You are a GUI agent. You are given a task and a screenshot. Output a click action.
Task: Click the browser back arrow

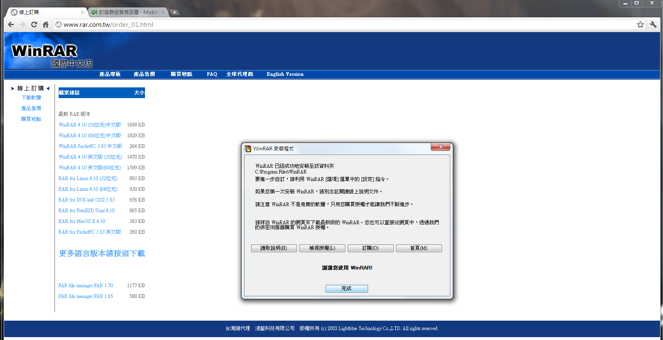coord(11,25)
